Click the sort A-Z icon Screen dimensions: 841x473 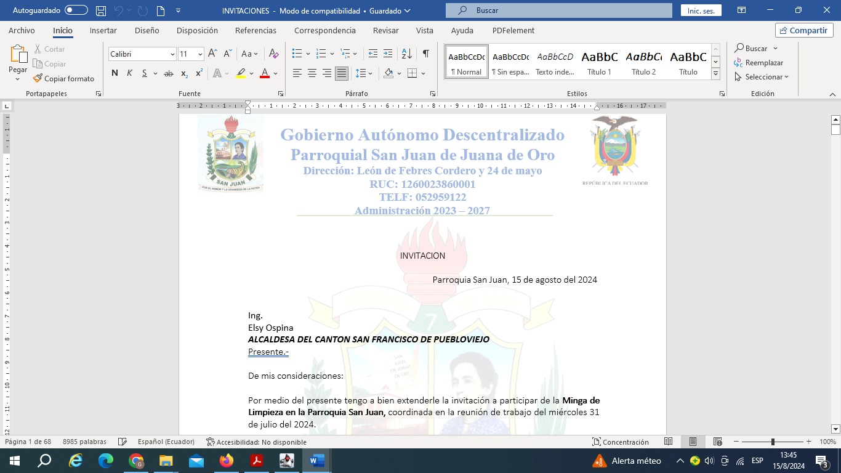(406, 54)
